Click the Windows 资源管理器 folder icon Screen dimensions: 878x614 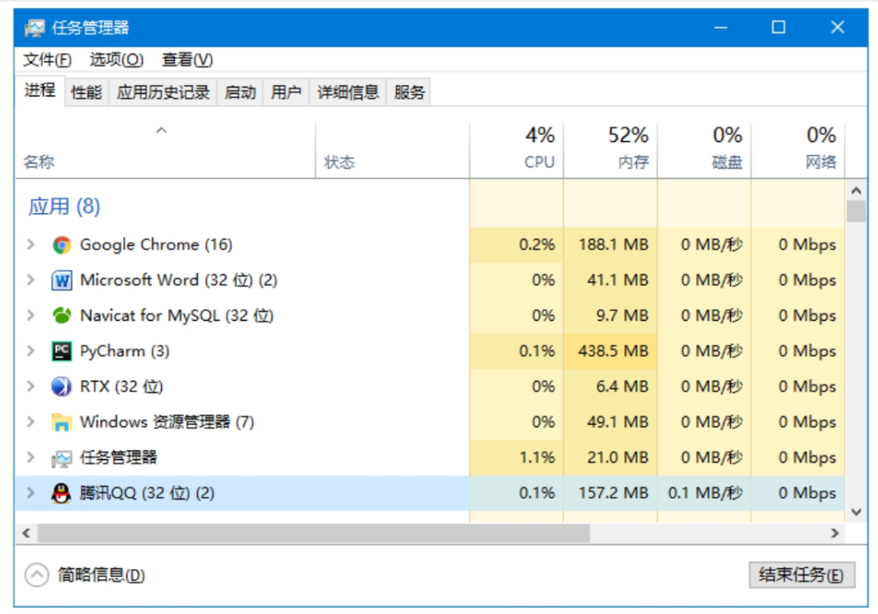point(62,422)
